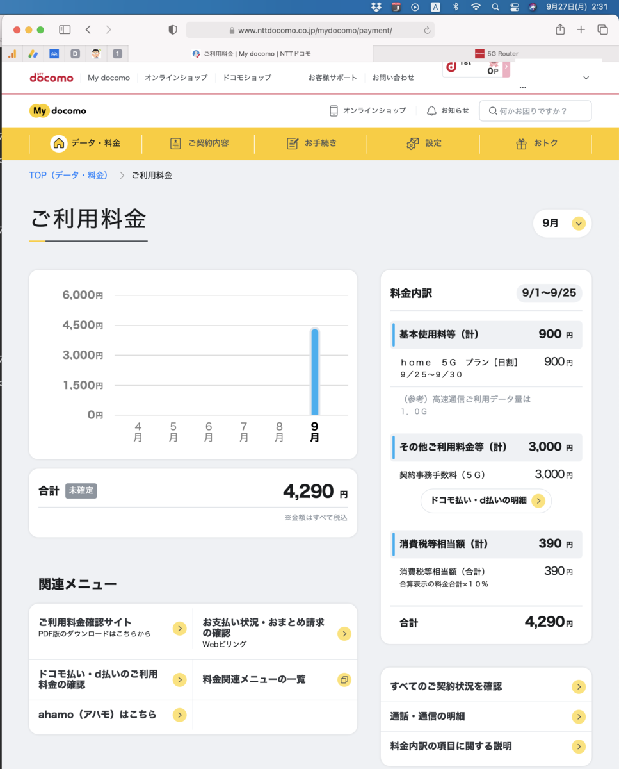Screen dimensions: 619x769
Task: Click the Safari address bar
Action: coord(310,30)
